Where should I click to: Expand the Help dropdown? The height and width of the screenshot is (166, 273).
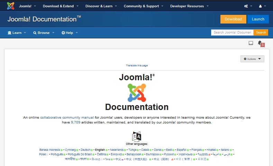coord(70,33)
